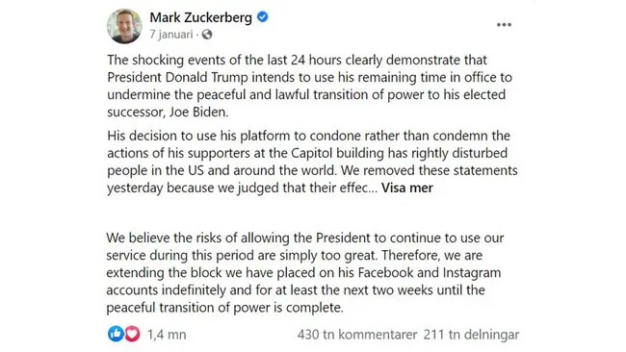626x352 pixels.
Task: Click the blue verified badge icon
Action: pyautogui.click(x=262, y=17)
